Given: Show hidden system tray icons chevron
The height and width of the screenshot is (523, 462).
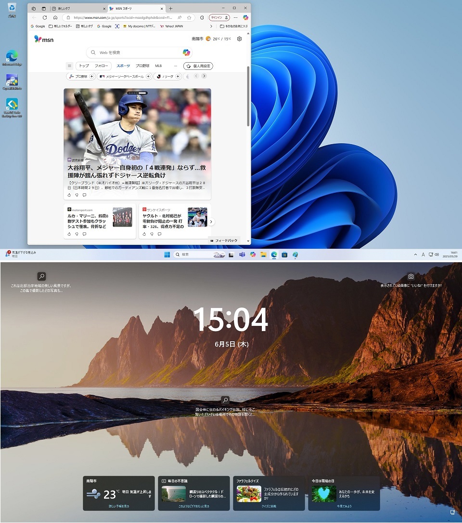Looking at the screenshot, I should click(x=415, y=255).
